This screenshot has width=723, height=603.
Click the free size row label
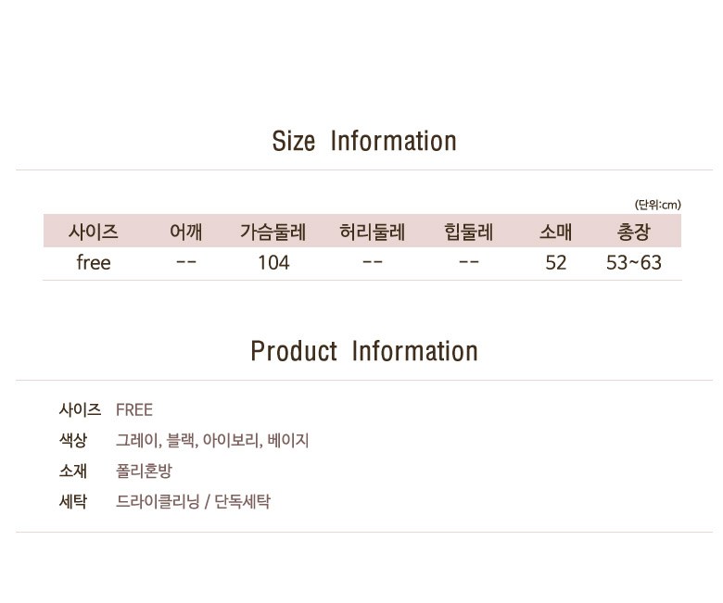(94, 262)
